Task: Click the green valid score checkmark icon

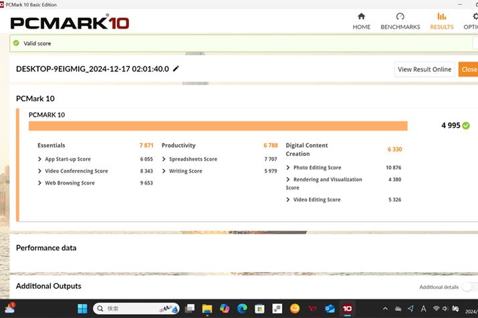Action: pyautogui.click(x=16, y=43)
